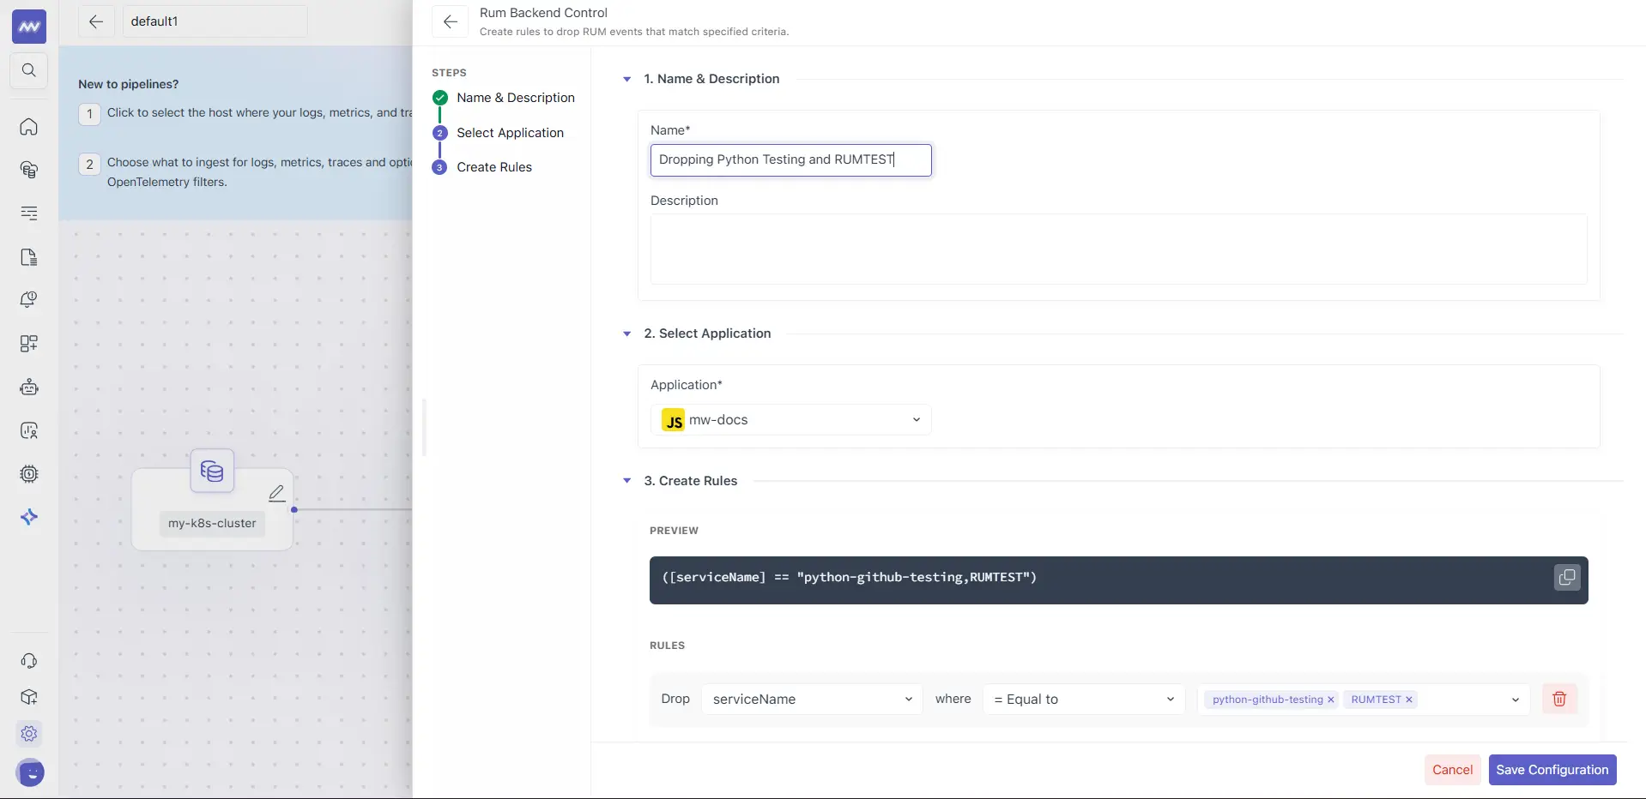The height and width of the screenshot is (799, 1646).
Task: Open the Real User Monitoring icon
Action: pos(28,431)
